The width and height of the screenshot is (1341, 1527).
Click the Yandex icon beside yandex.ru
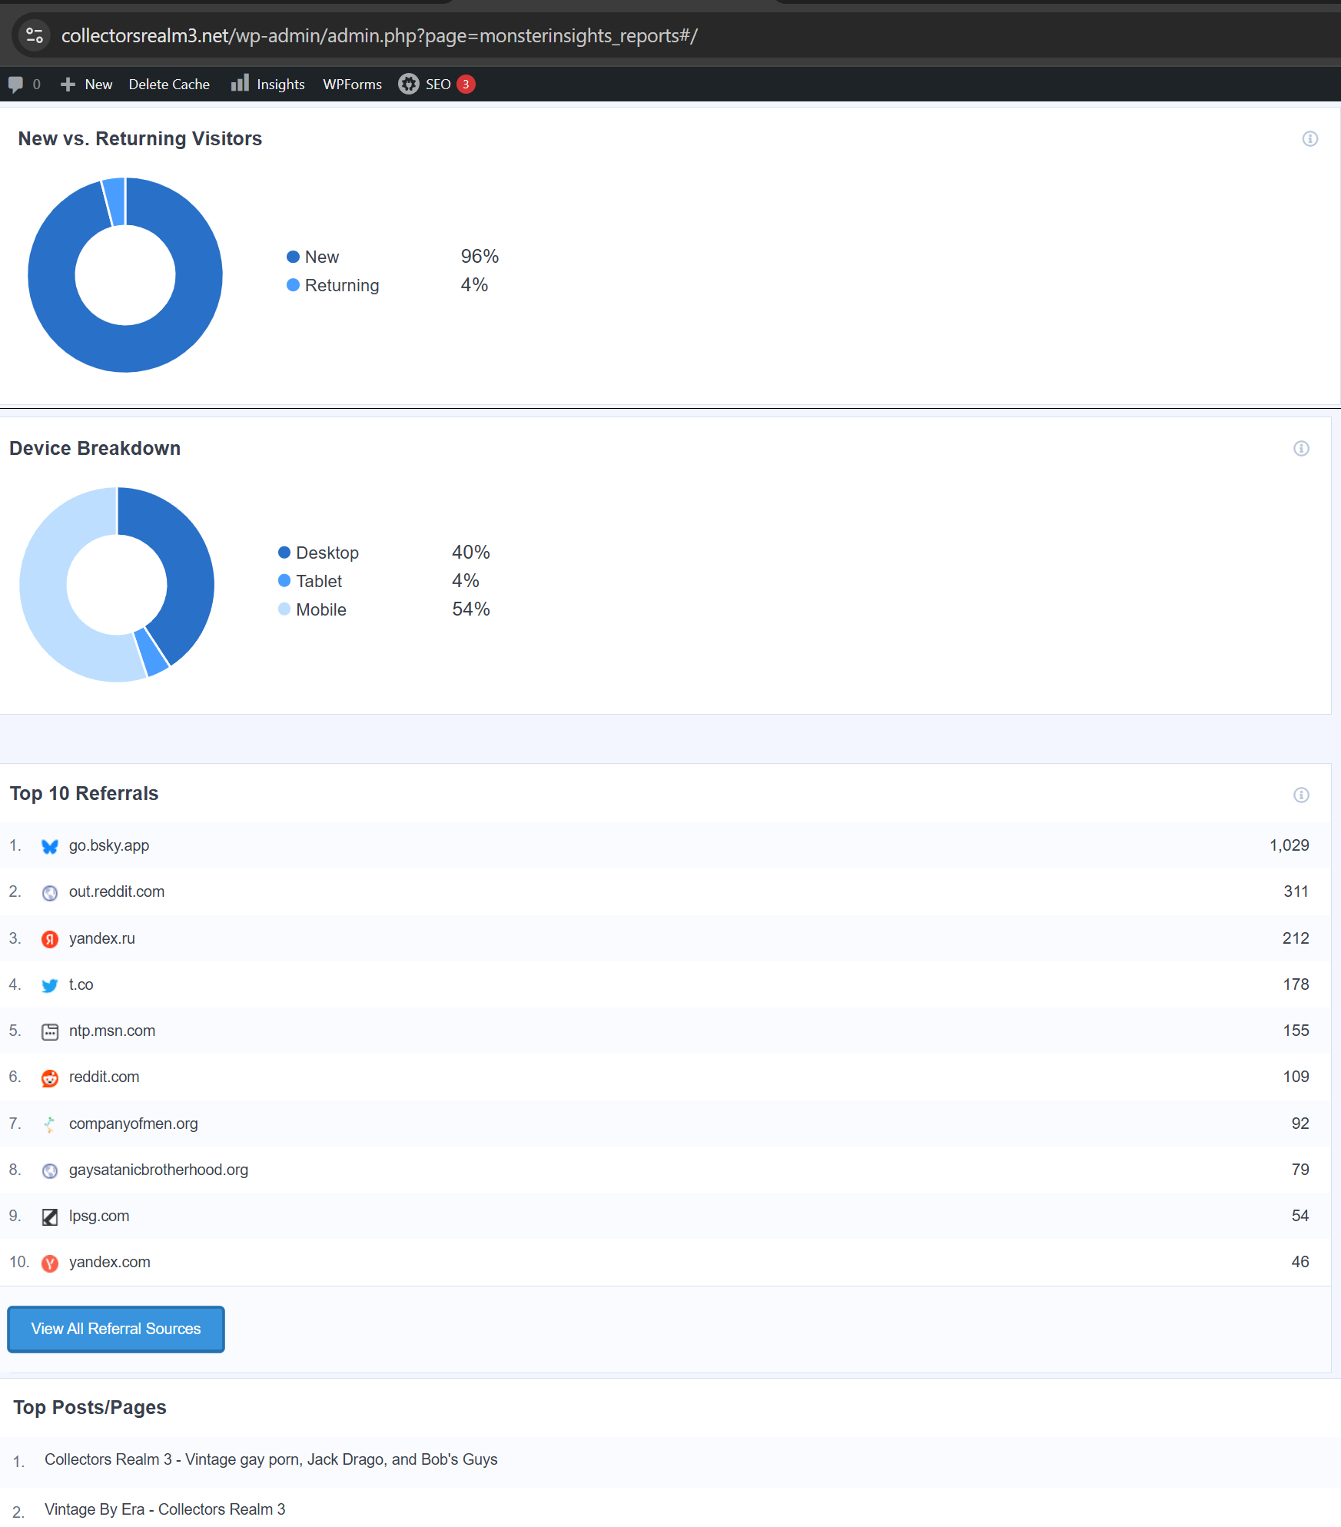(50, 939)
